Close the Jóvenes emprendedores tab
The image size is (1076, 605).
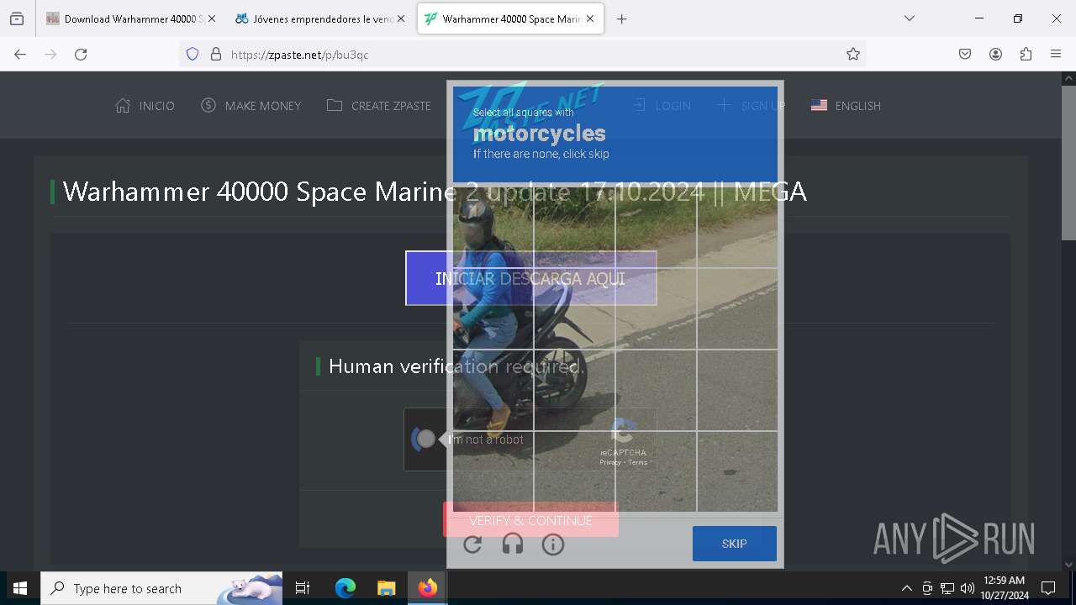coord(401,18)
